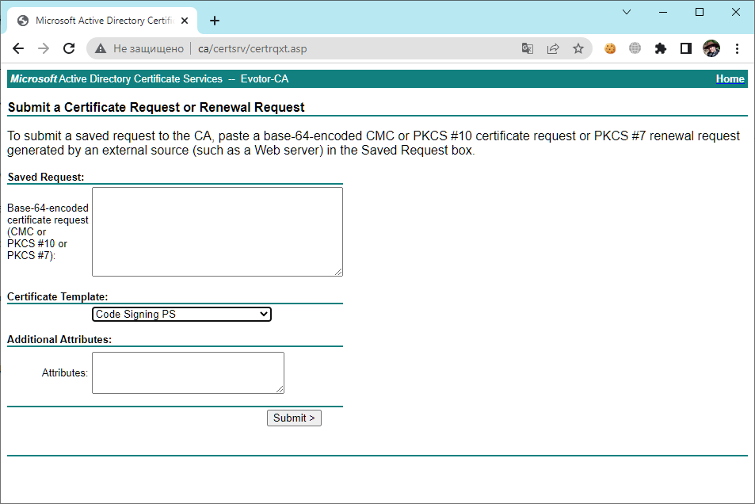
Task: Open the Chrome profile avatar
Action: coord(711,48)
